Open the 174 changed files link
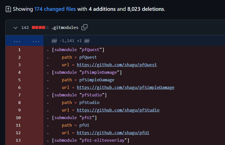The height and width of the screenshot is (145, 225). (x=55, y=9)
